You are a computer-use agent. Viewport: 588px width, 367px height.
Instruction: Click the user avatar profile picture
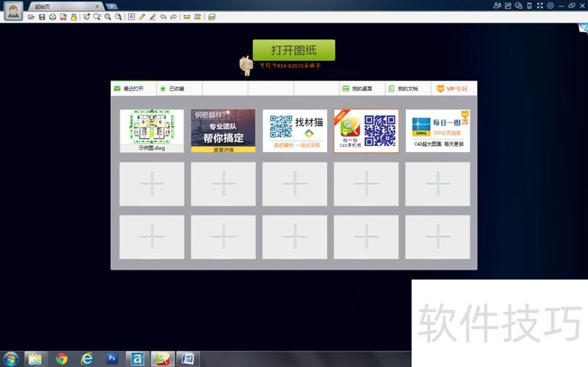click(13, 11)
